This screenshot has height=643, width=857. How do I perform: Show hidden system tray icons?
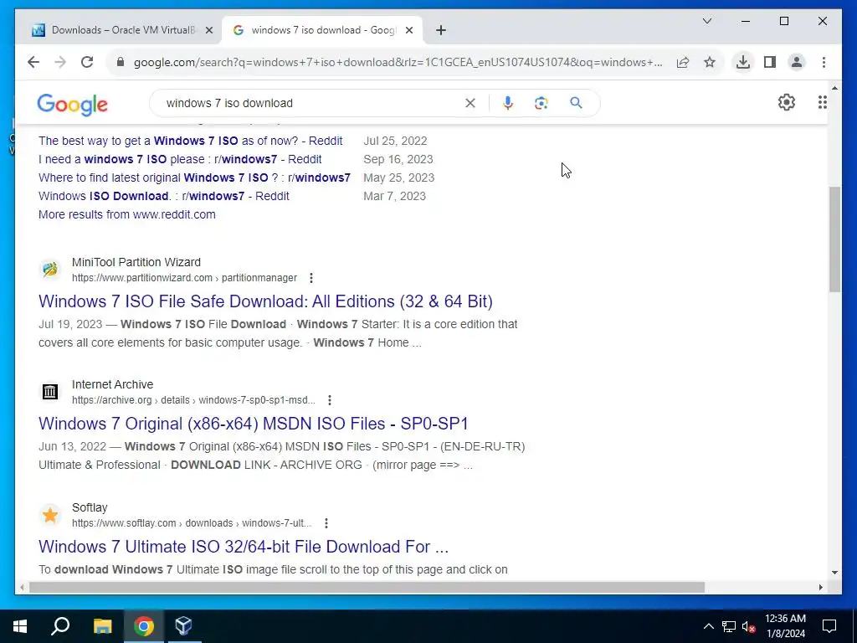(x=708, y=626)
